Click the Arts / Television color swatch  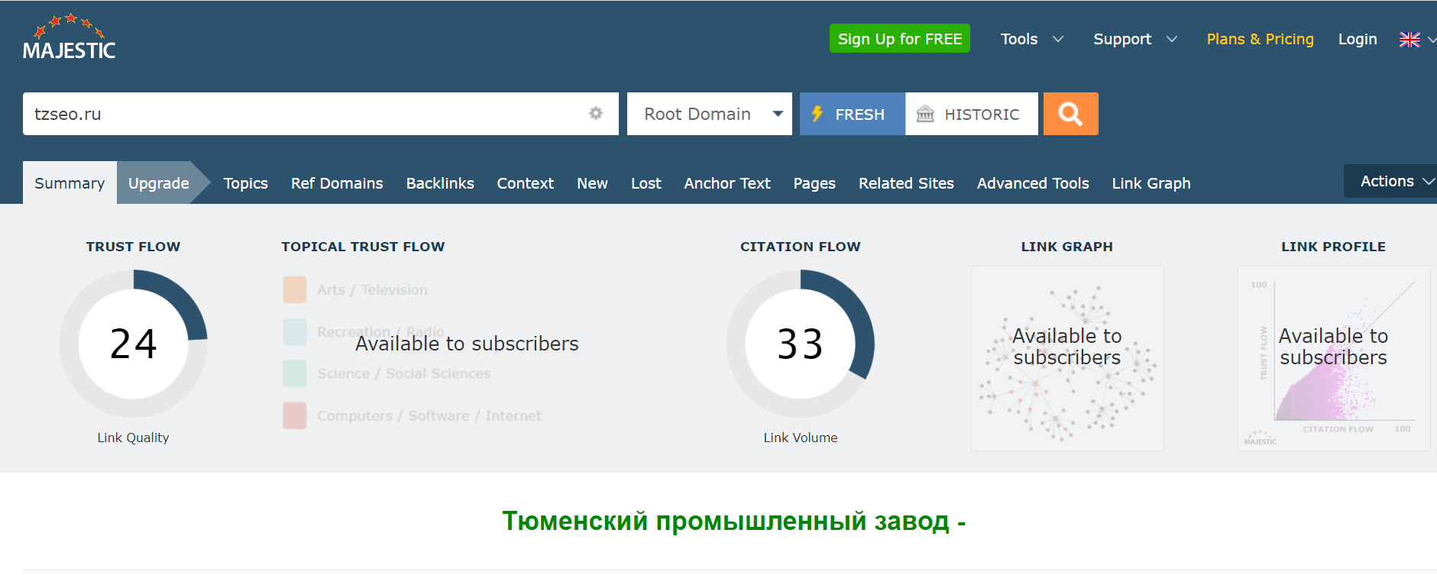pos(295,289)
